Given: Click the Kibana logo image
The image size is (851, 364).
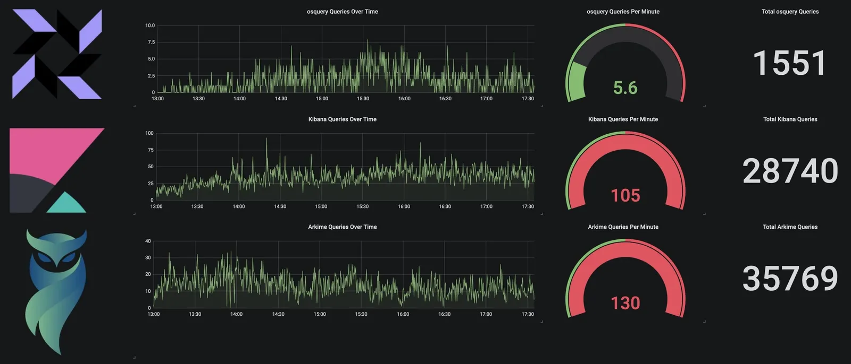Looking at the screenshot, I should pos(57,170).
